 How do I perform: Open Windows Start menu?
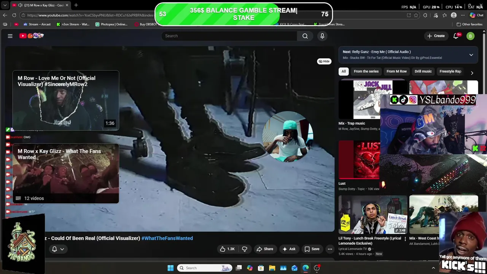(x=170, y=268)
